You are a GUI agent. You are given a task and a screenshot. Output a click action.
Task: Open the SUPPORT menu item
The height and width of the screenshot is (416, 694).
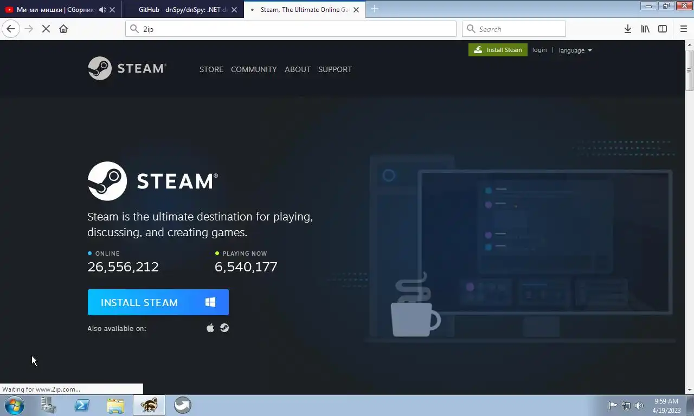[x=335, y=69]
